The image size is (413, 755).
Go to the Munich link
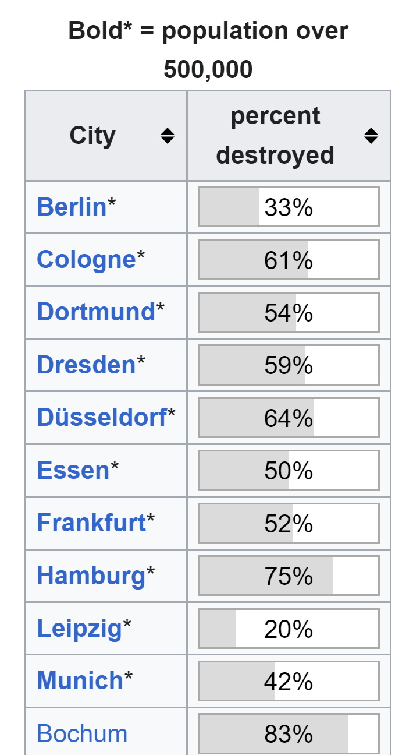[80, 680]
